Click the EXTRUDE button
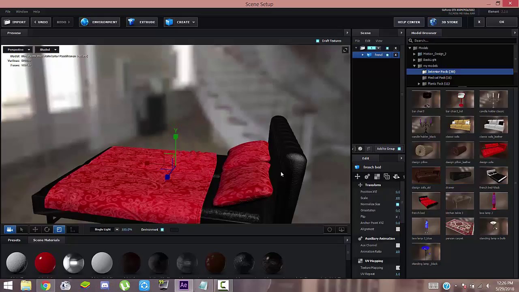Screen dimensions: 519x292 (x=142, y=22)
